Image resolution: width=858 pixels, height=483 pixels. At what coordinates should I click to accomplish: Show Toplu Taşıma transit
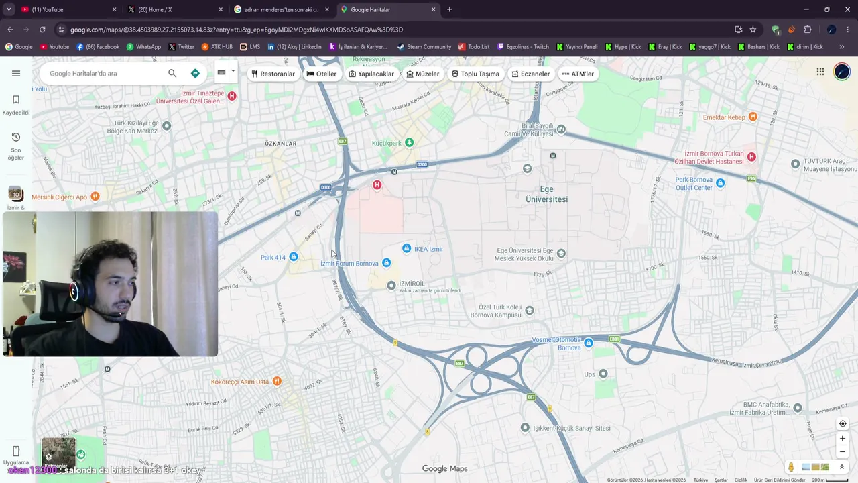point(475,74)
